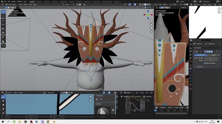The height and width of the screenshot is (124, 222).
Task: Open the Tool tab icon in Properties editor
Action: [x=191, y=44]
